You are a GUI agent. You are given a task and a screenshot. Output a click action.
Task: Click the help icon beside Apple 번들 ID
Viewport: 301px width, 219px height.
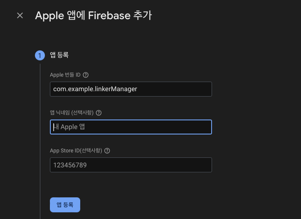point(86,75)
